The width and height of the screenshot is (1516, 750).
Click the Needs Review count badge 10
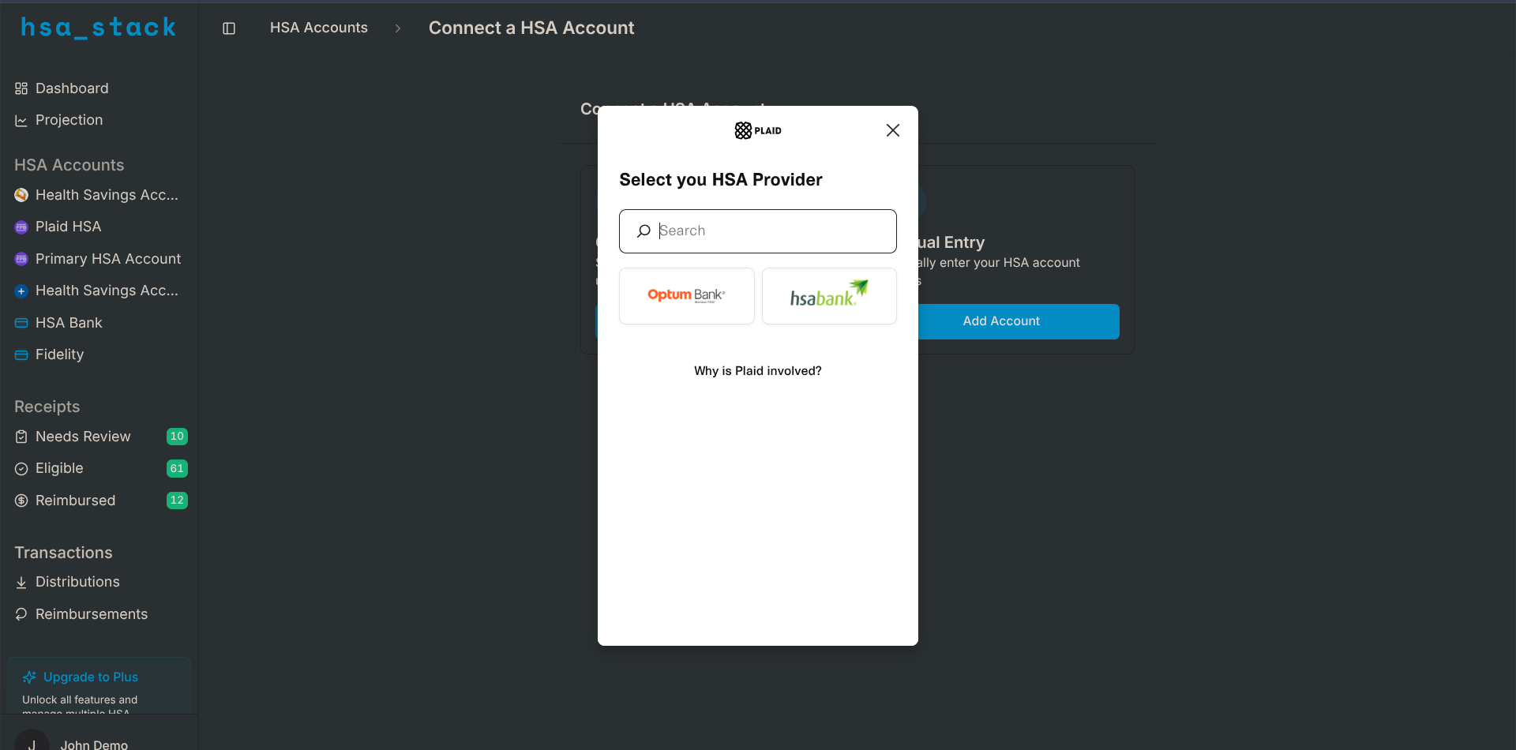177,437
